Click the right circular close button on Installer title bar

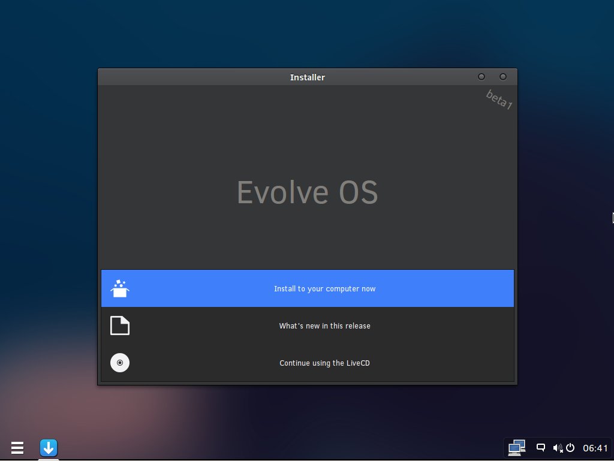[503, 77]
